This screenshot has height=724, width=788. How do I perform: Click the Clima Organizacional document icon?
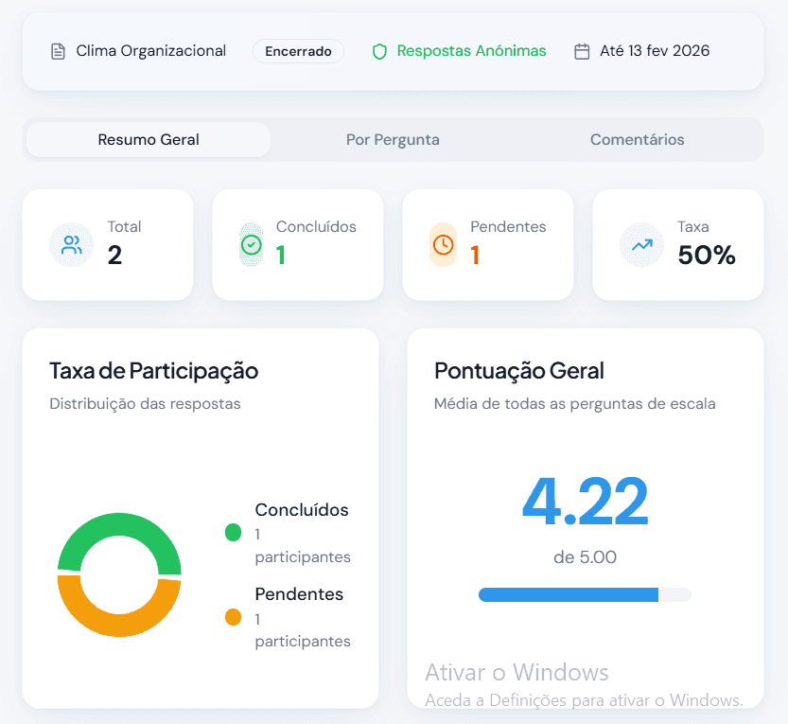tap(59, 51)
